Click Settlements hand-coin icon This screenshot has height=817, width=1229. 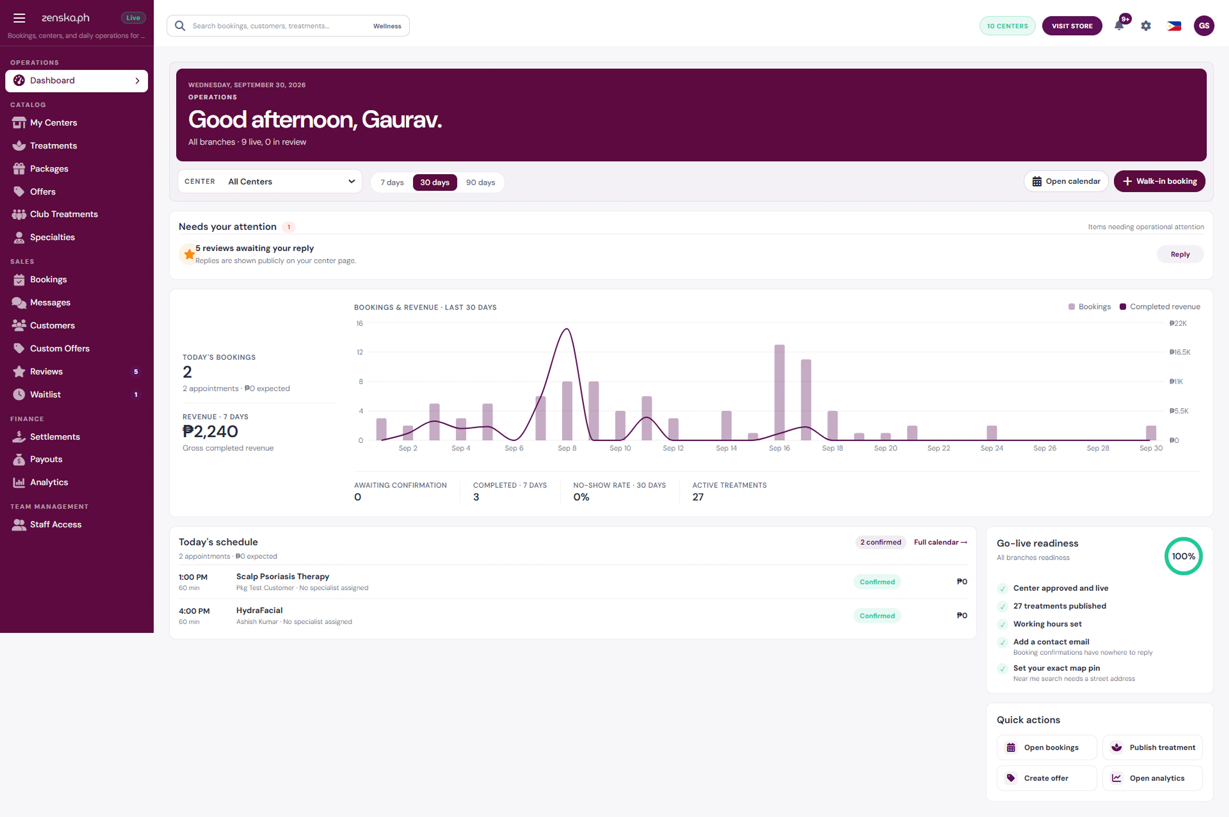[19, 437]
